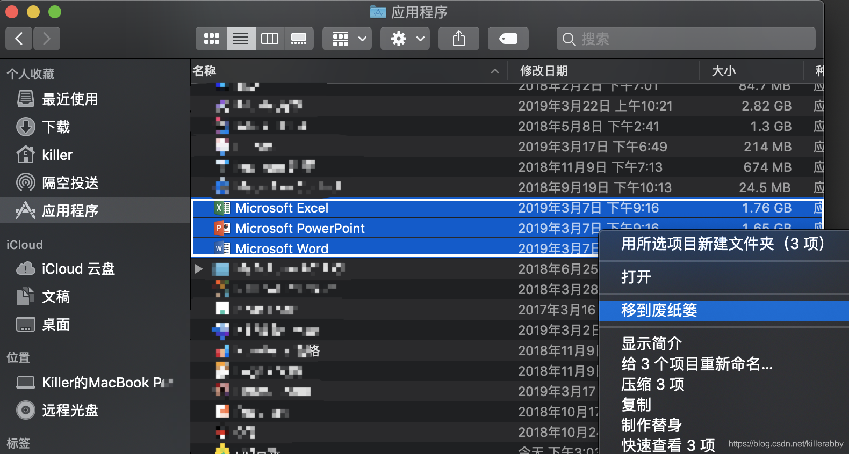
Task: Go forward with the right arrow button
Action: coord(47,39)
